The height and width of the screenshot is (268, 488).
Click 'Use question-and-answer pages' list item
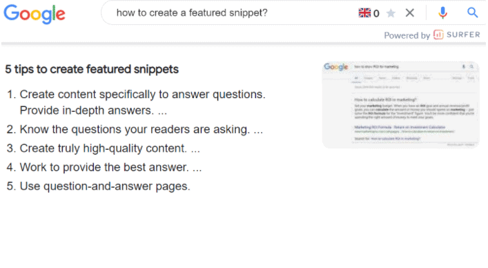[x=105, y=186]
